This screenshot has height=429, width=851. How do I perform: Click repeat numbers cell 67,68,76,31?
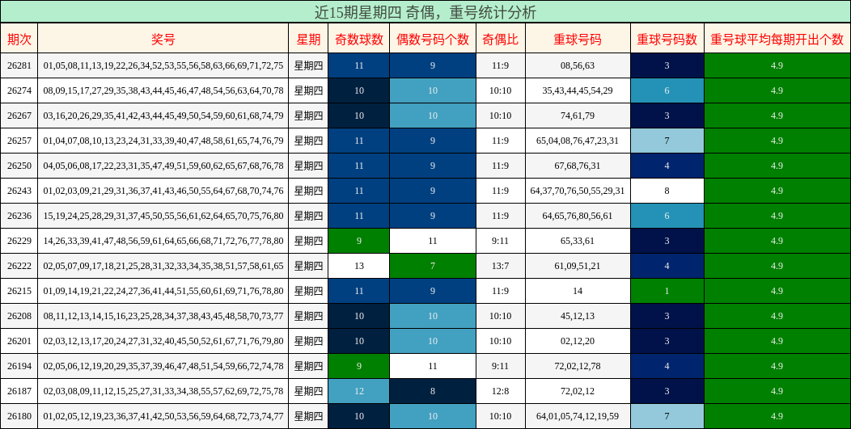pyautogui.click(x=578, y=166)
